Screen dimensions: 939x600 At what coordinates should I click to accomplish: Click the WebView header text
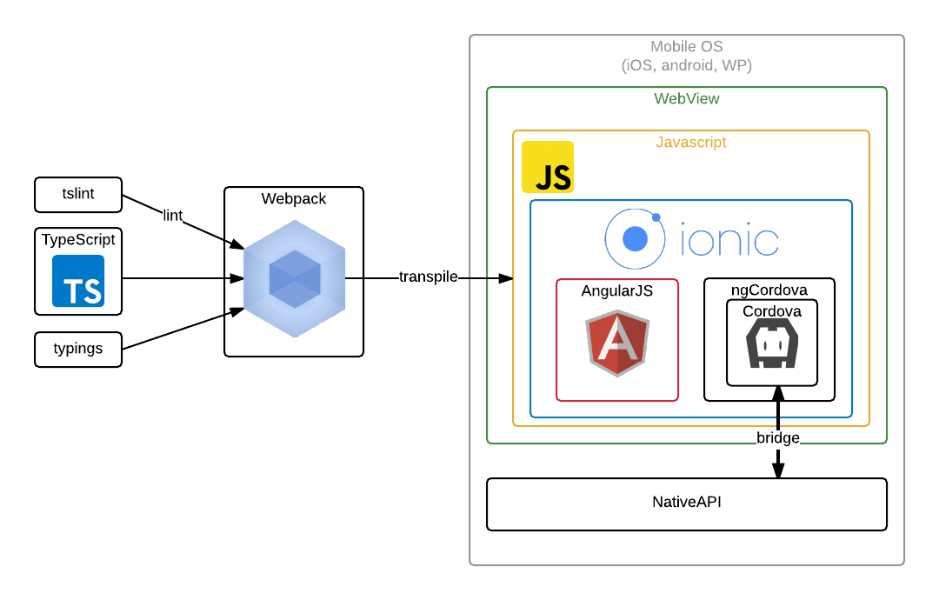pos(687,98)
